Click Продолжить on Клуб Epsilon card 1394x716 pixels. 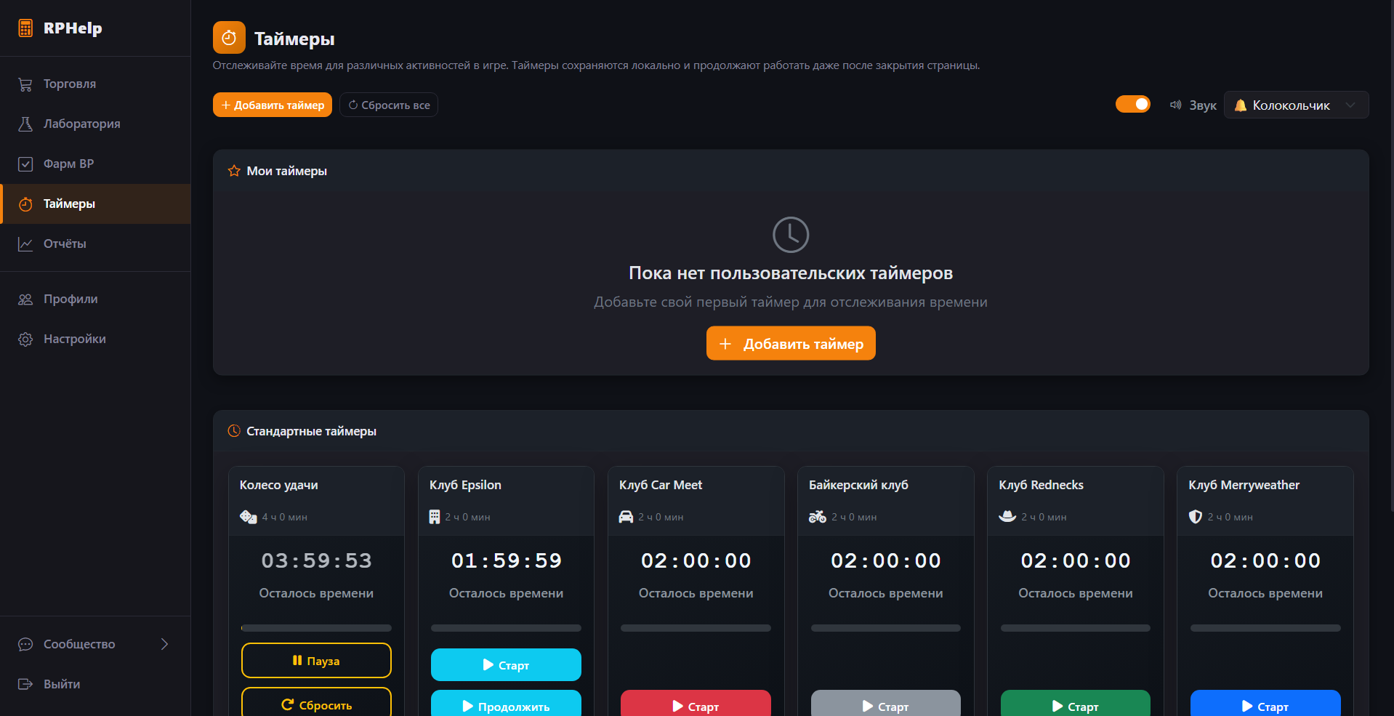[x=506, y=704]
